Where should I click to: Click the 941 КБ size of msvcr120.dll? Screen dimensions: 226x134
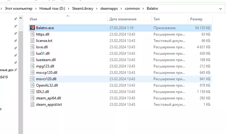point(205,79)
